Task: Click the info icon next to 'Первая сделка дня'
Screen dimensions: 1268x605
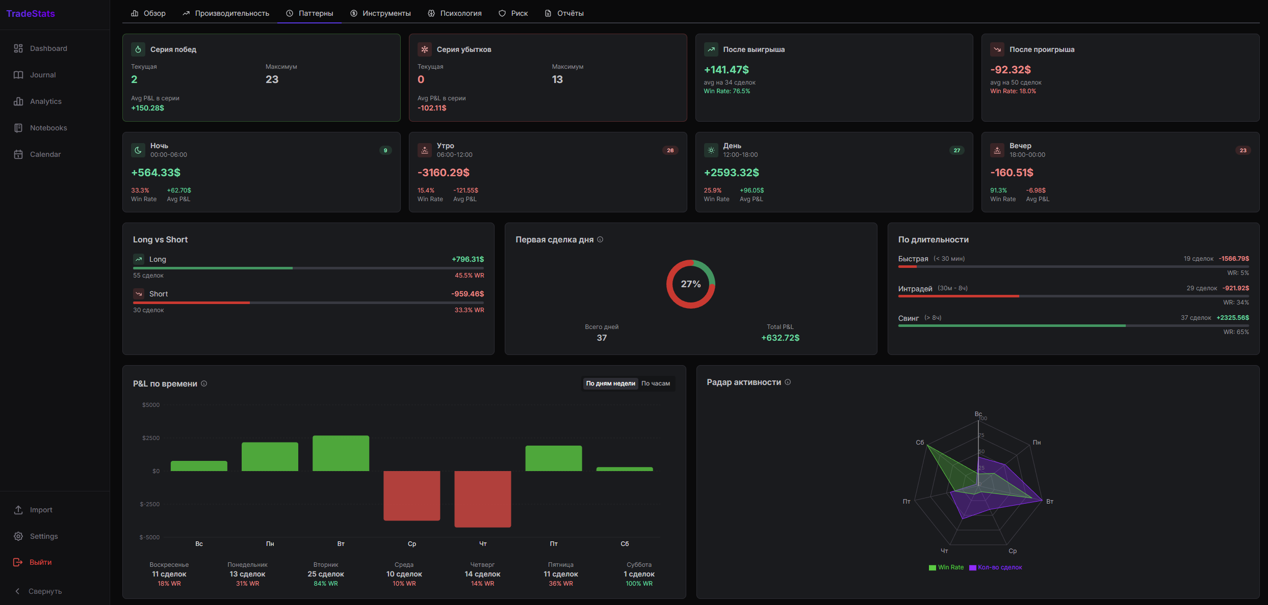Action: pyautogui.click(x=601, y=239)
